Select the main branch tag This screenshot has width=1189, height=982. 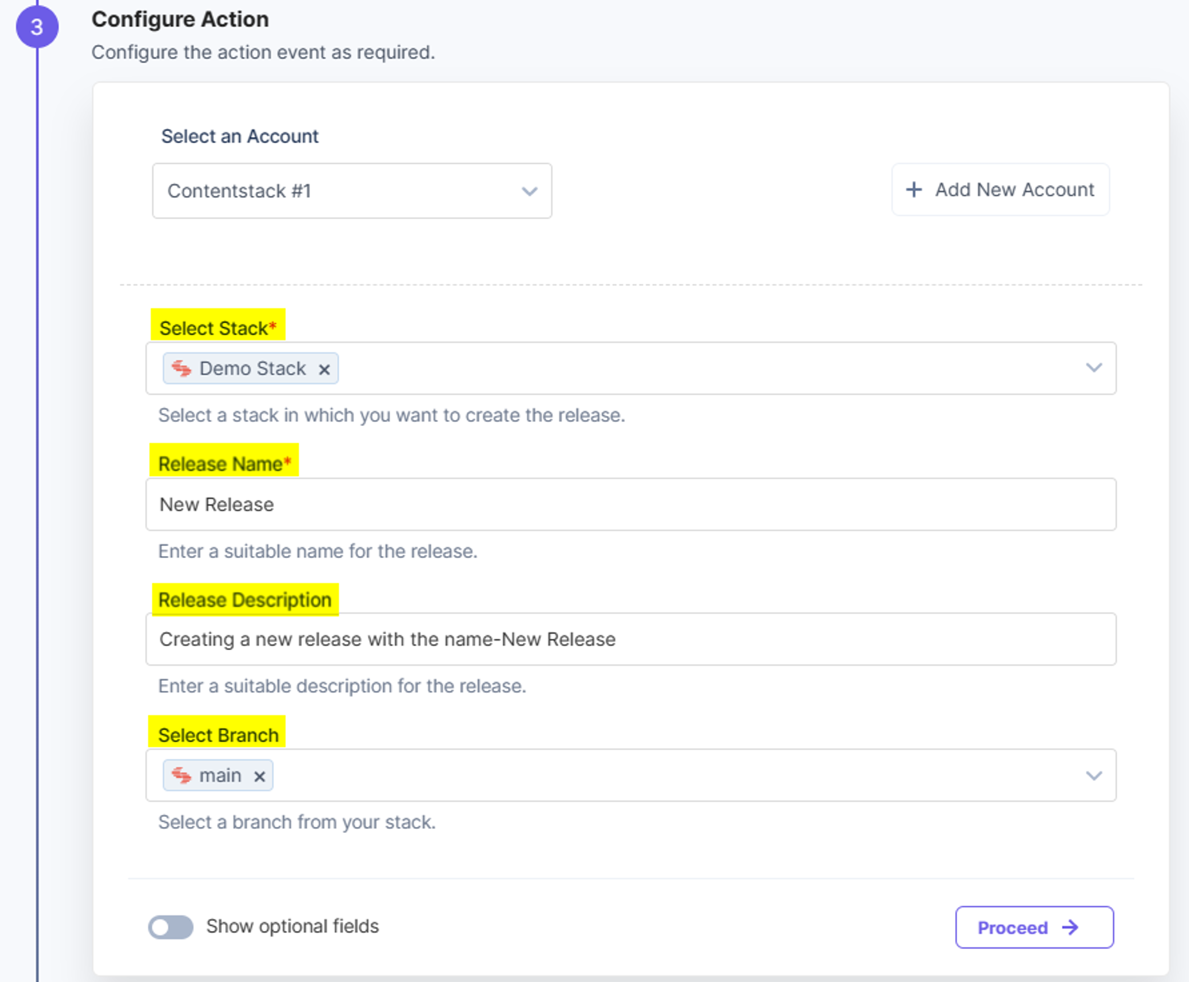click(x=218, y=775)
